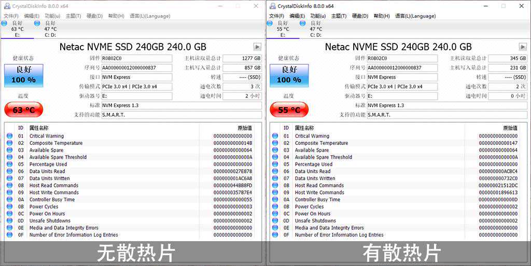Click the next-disk arrow in the left window

(x=257, y=47)
